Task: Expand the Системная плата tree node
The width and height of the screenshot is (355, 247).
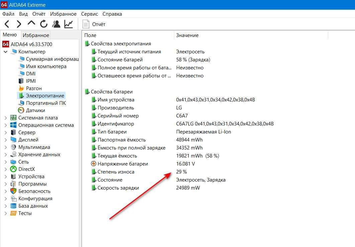Action: pos(6,118)
